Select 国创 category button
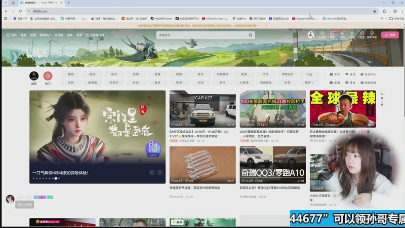 [93, 74]
